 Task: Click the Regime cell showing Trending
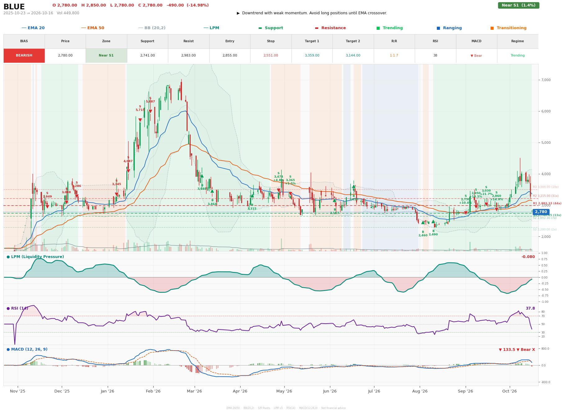click(x=518, y=56)
